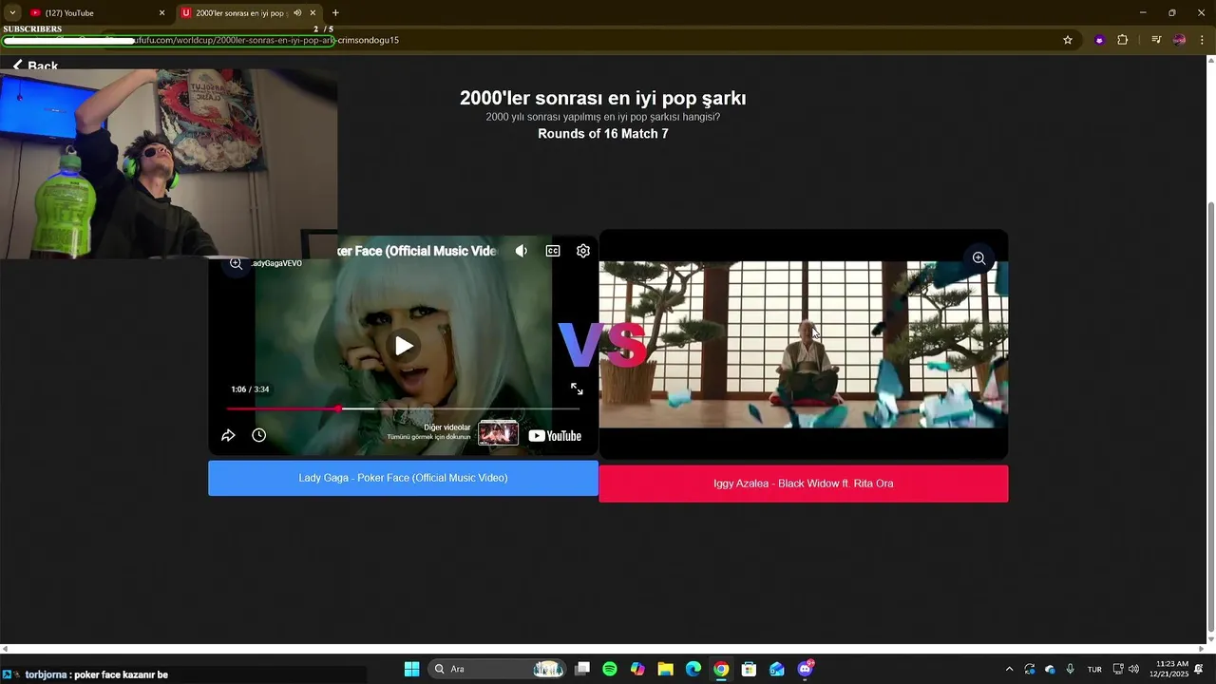Click the sync tray icon
The image size is (1216, 684).
tap(1030, 669)
